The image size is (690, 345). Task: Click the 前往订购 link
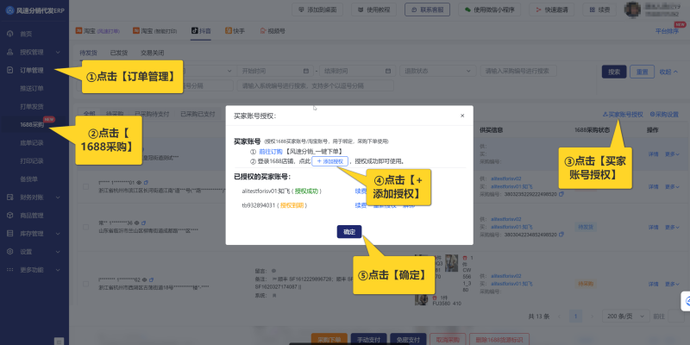[x=271, y=152]
